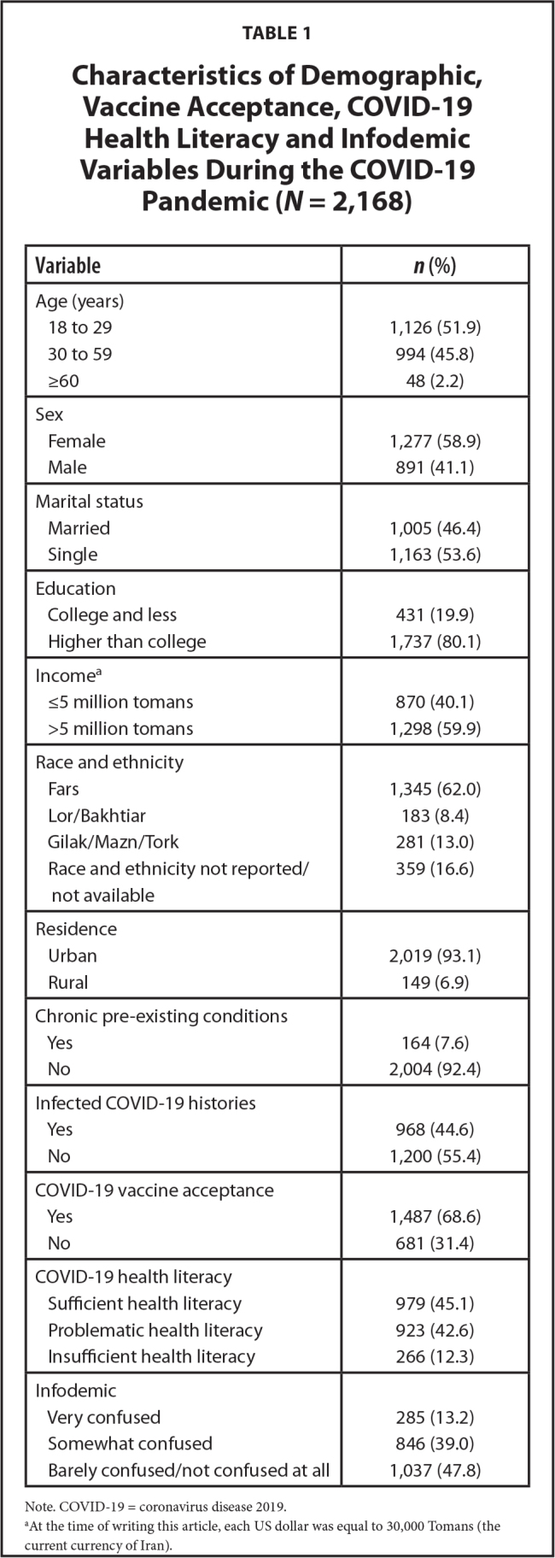Click the "Marital status" section heading
555x1558 pixels.
pos(89,502)
